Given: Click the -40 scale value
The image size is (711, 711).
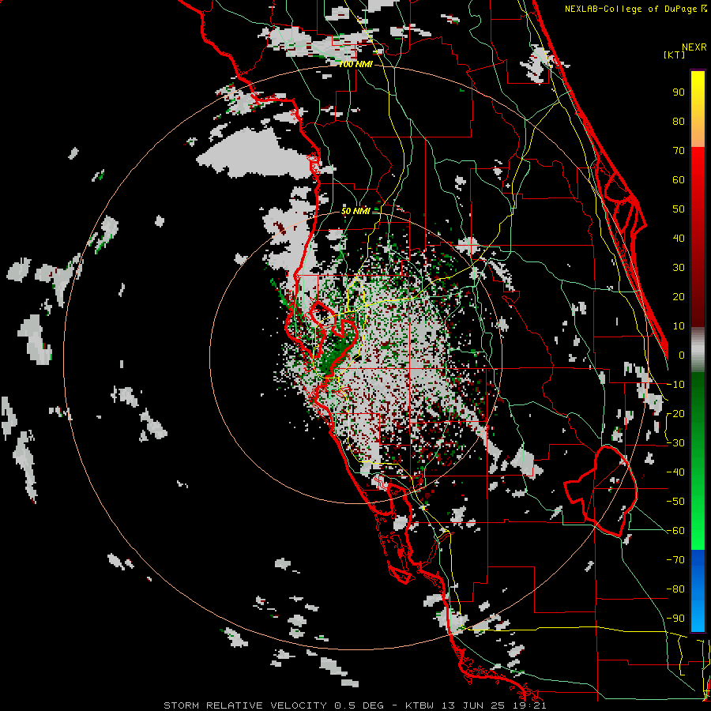Looking at the screenshot, I should point(675,472).
